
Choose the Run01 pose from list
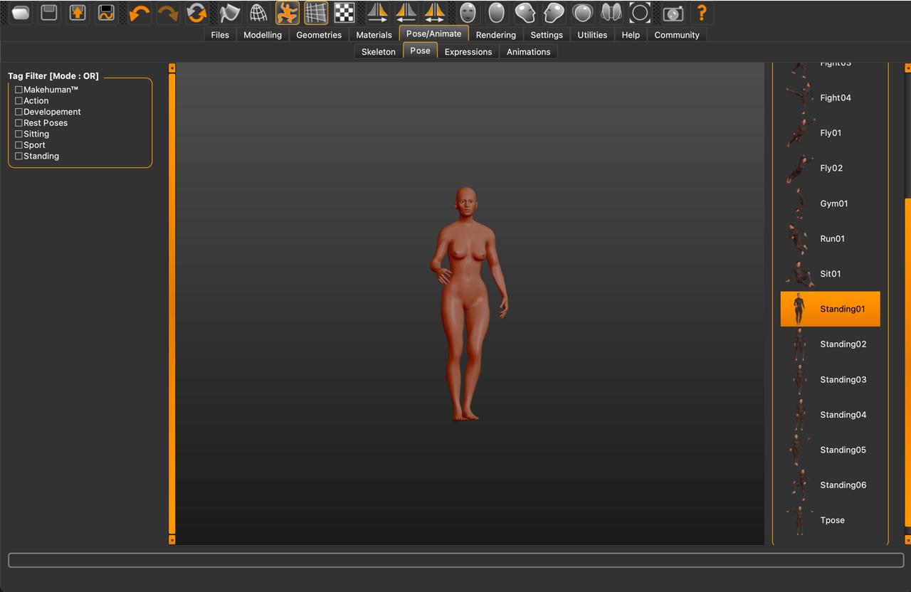click(x=831, y=238)
